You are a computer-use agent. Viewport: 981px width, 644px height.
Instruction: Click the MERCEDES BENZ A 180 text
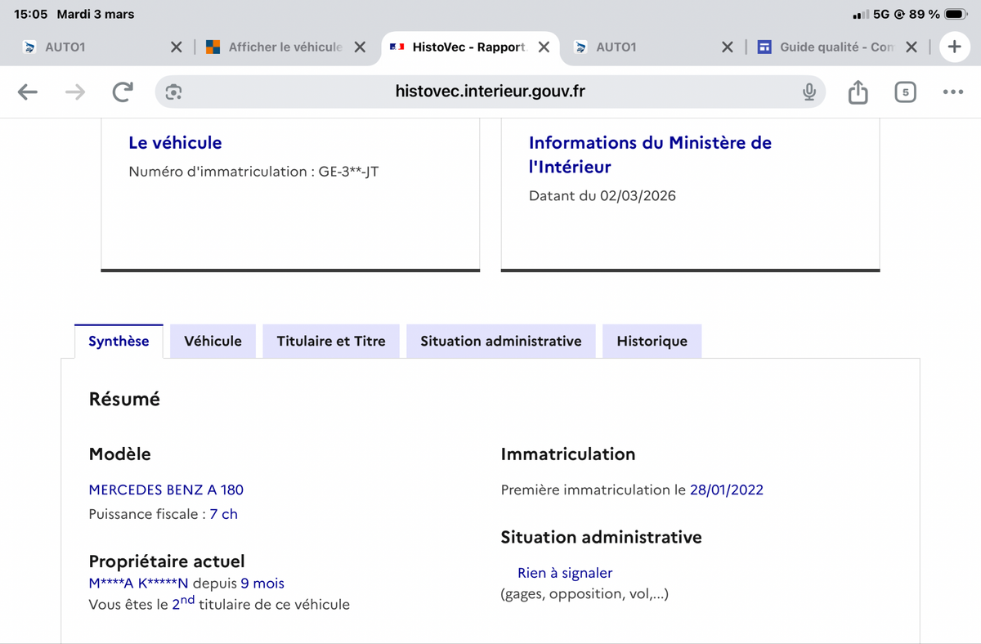click(x=166, y=490)
